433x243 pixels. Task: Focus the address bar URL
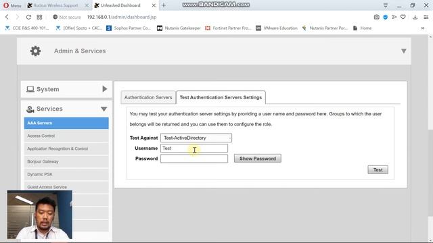point(122,17)
